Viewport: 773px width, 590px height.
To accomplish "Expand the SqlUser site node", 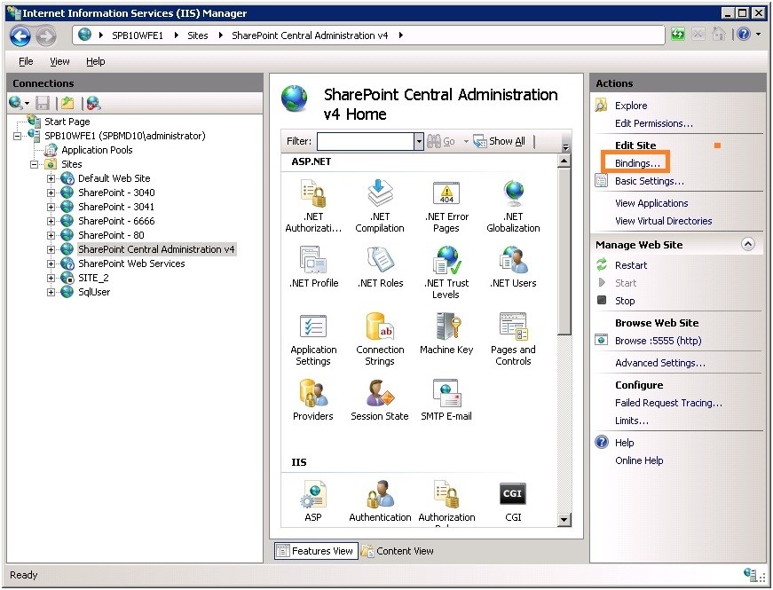I will pyautogui.click(x=51, y=292).
